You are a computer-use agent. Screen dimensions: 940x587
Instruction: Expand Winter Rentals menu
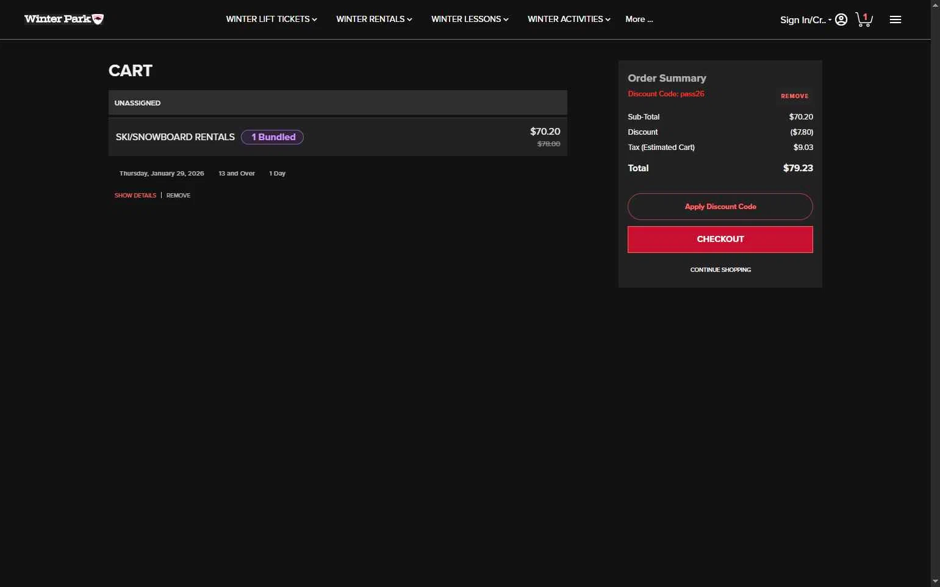point(374,19)
